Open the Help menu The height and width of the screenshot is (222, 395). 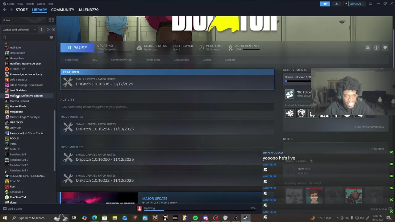(x=50, y=4)
